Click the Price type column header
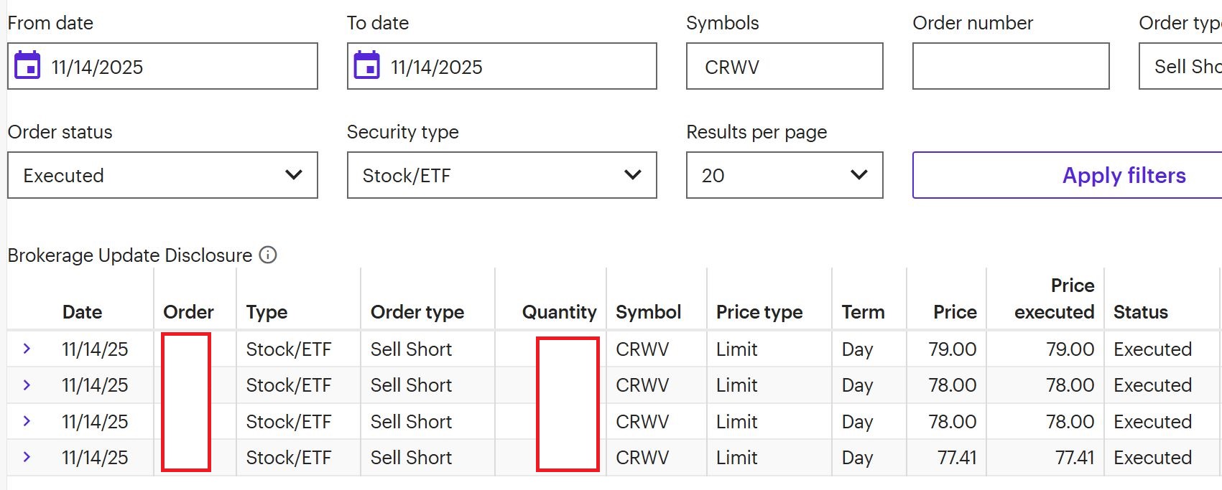The image size is (1222, 490). point(759,312)
